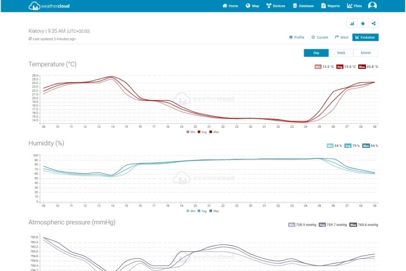The width and height of the screenshot is (406, 271).
Task: Switch to the Current tab
Action: pos(320,37)
